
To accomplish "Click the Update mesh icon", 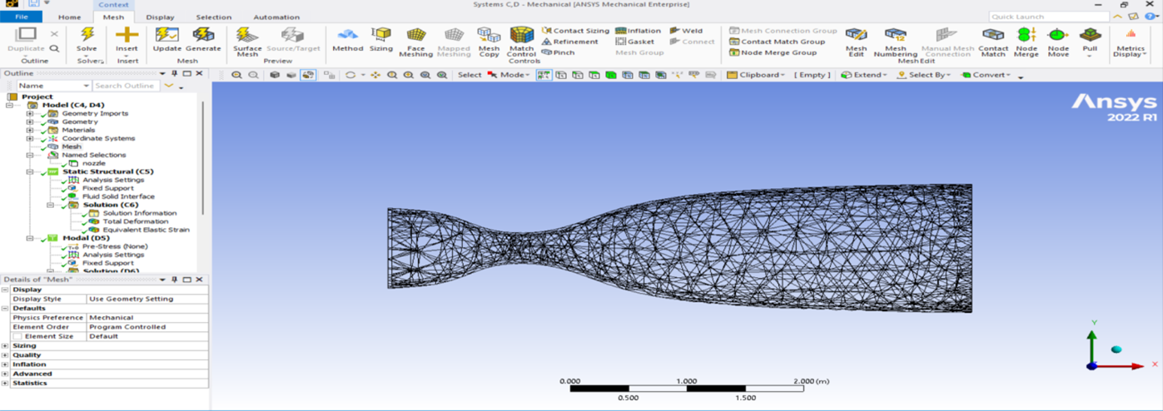I will (167, 35).
